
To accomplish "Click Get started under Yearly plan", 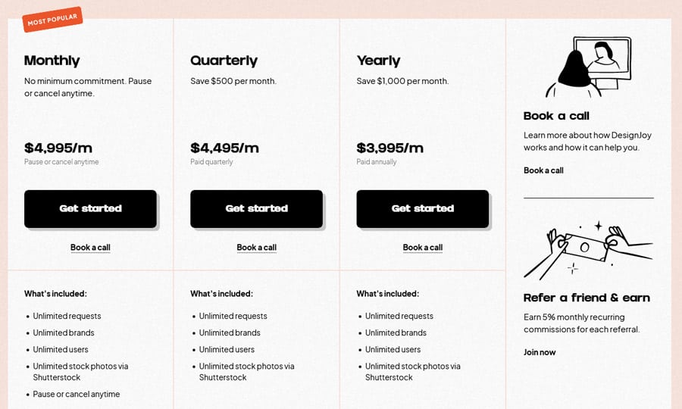I will [423, 208].
